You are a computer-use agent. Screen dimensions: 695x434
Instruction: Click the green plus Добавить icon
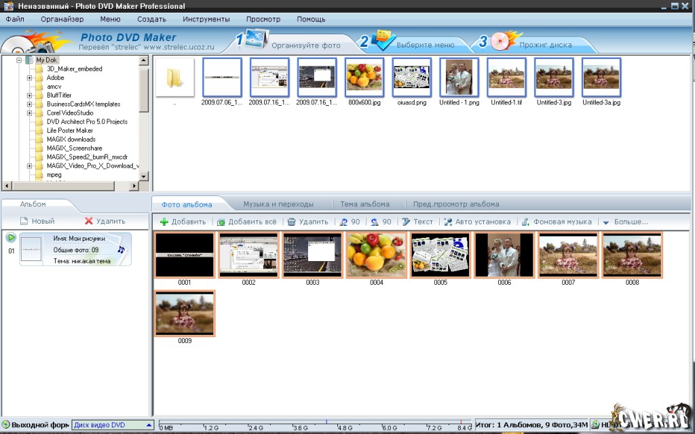point(164,222)
